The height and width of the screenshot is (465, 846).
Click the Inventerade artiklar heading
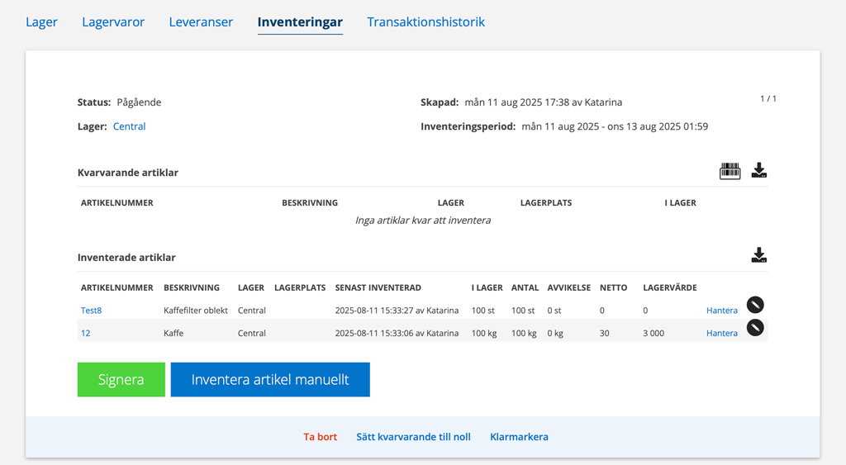(126, 258)
